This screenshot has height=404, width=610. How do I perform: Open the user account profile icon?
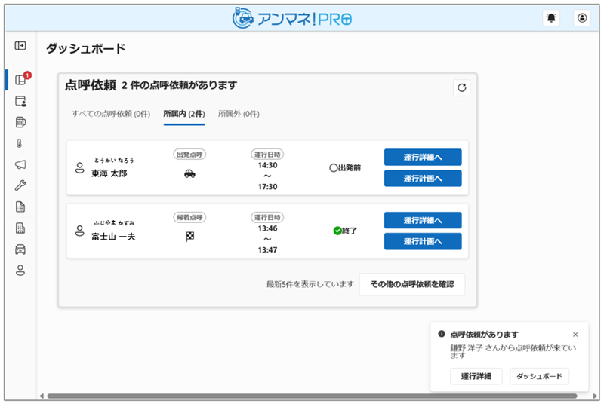[x=581, y=19]
